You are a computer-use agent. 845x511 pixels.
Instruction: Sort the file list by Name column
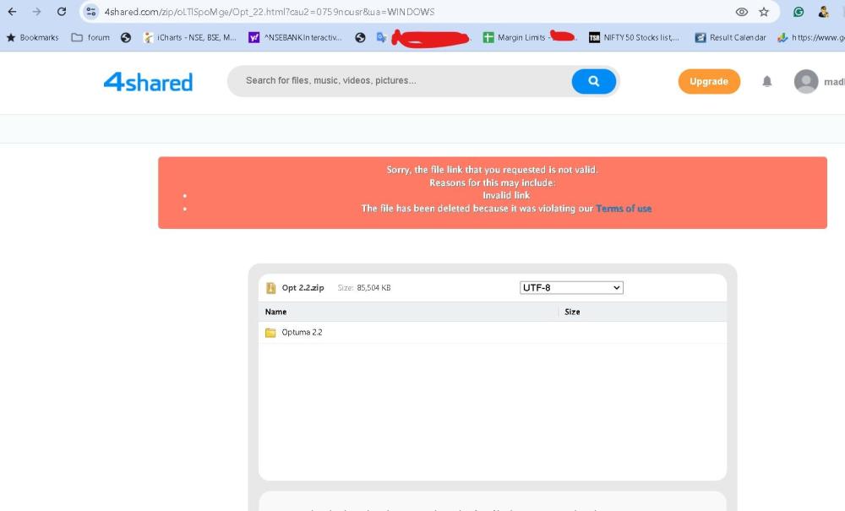coord(276,312)
